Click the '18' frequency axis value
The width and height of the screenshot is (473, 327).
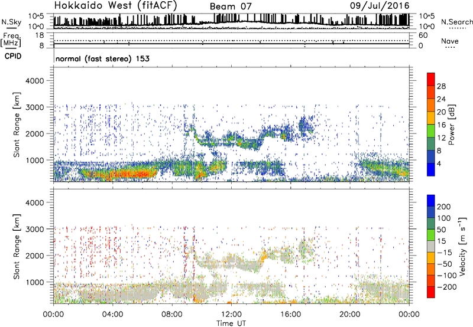pos(40,35)
